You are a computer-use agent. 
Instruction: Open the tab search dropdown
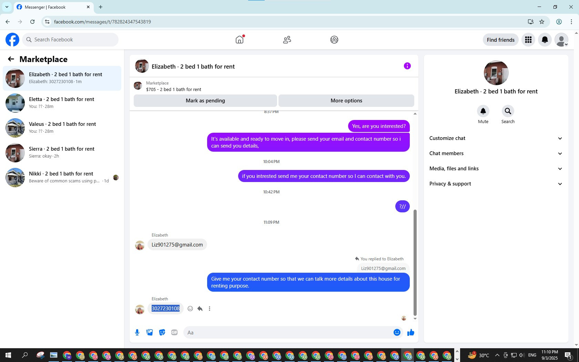point(7,7)
